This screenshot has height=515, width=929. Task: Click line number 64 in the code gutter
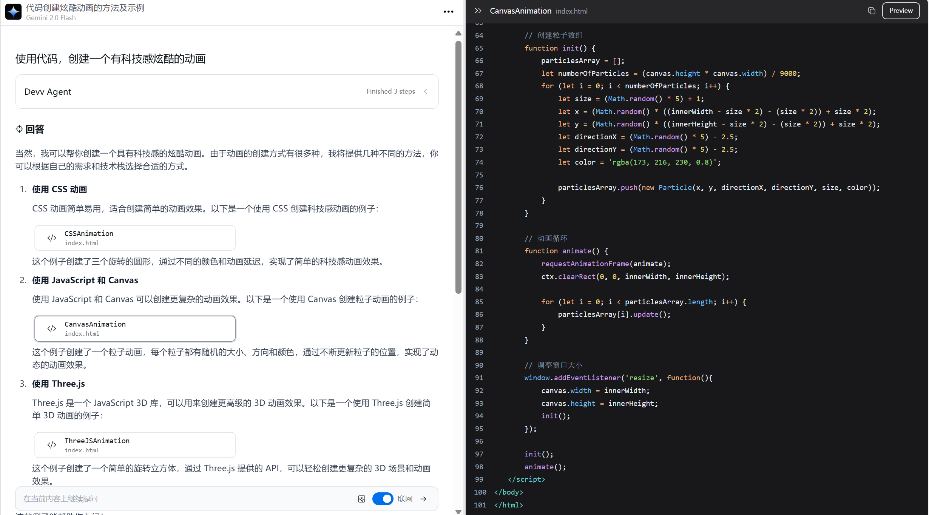[479, 35]
